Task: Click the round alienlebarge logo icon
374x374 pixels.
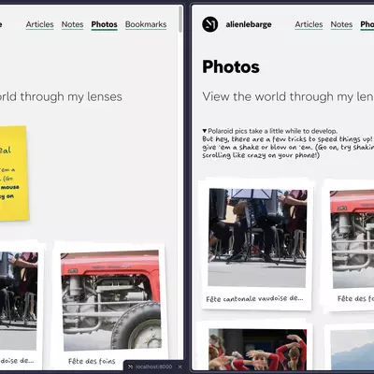Action: 210,24
